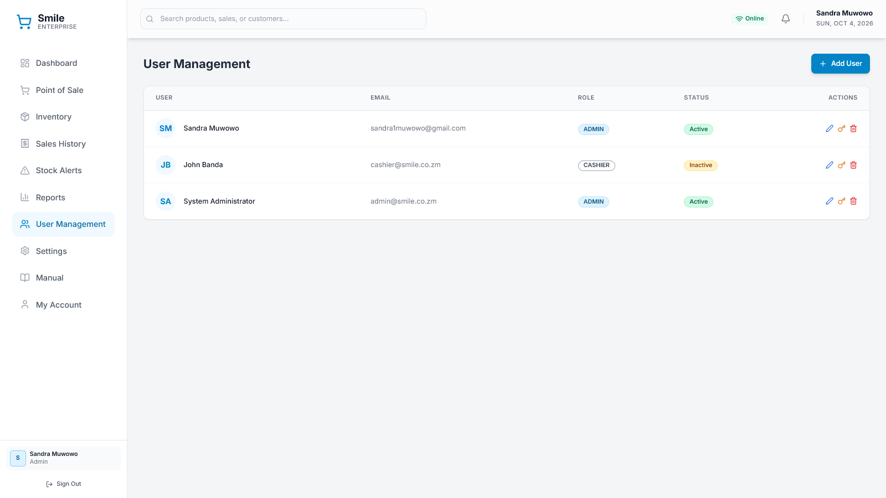Click key icon in System Administrator row
Image resolution: width=886 pixels, height=498 pixels.
pyautogui.click(x=842, y=201)
